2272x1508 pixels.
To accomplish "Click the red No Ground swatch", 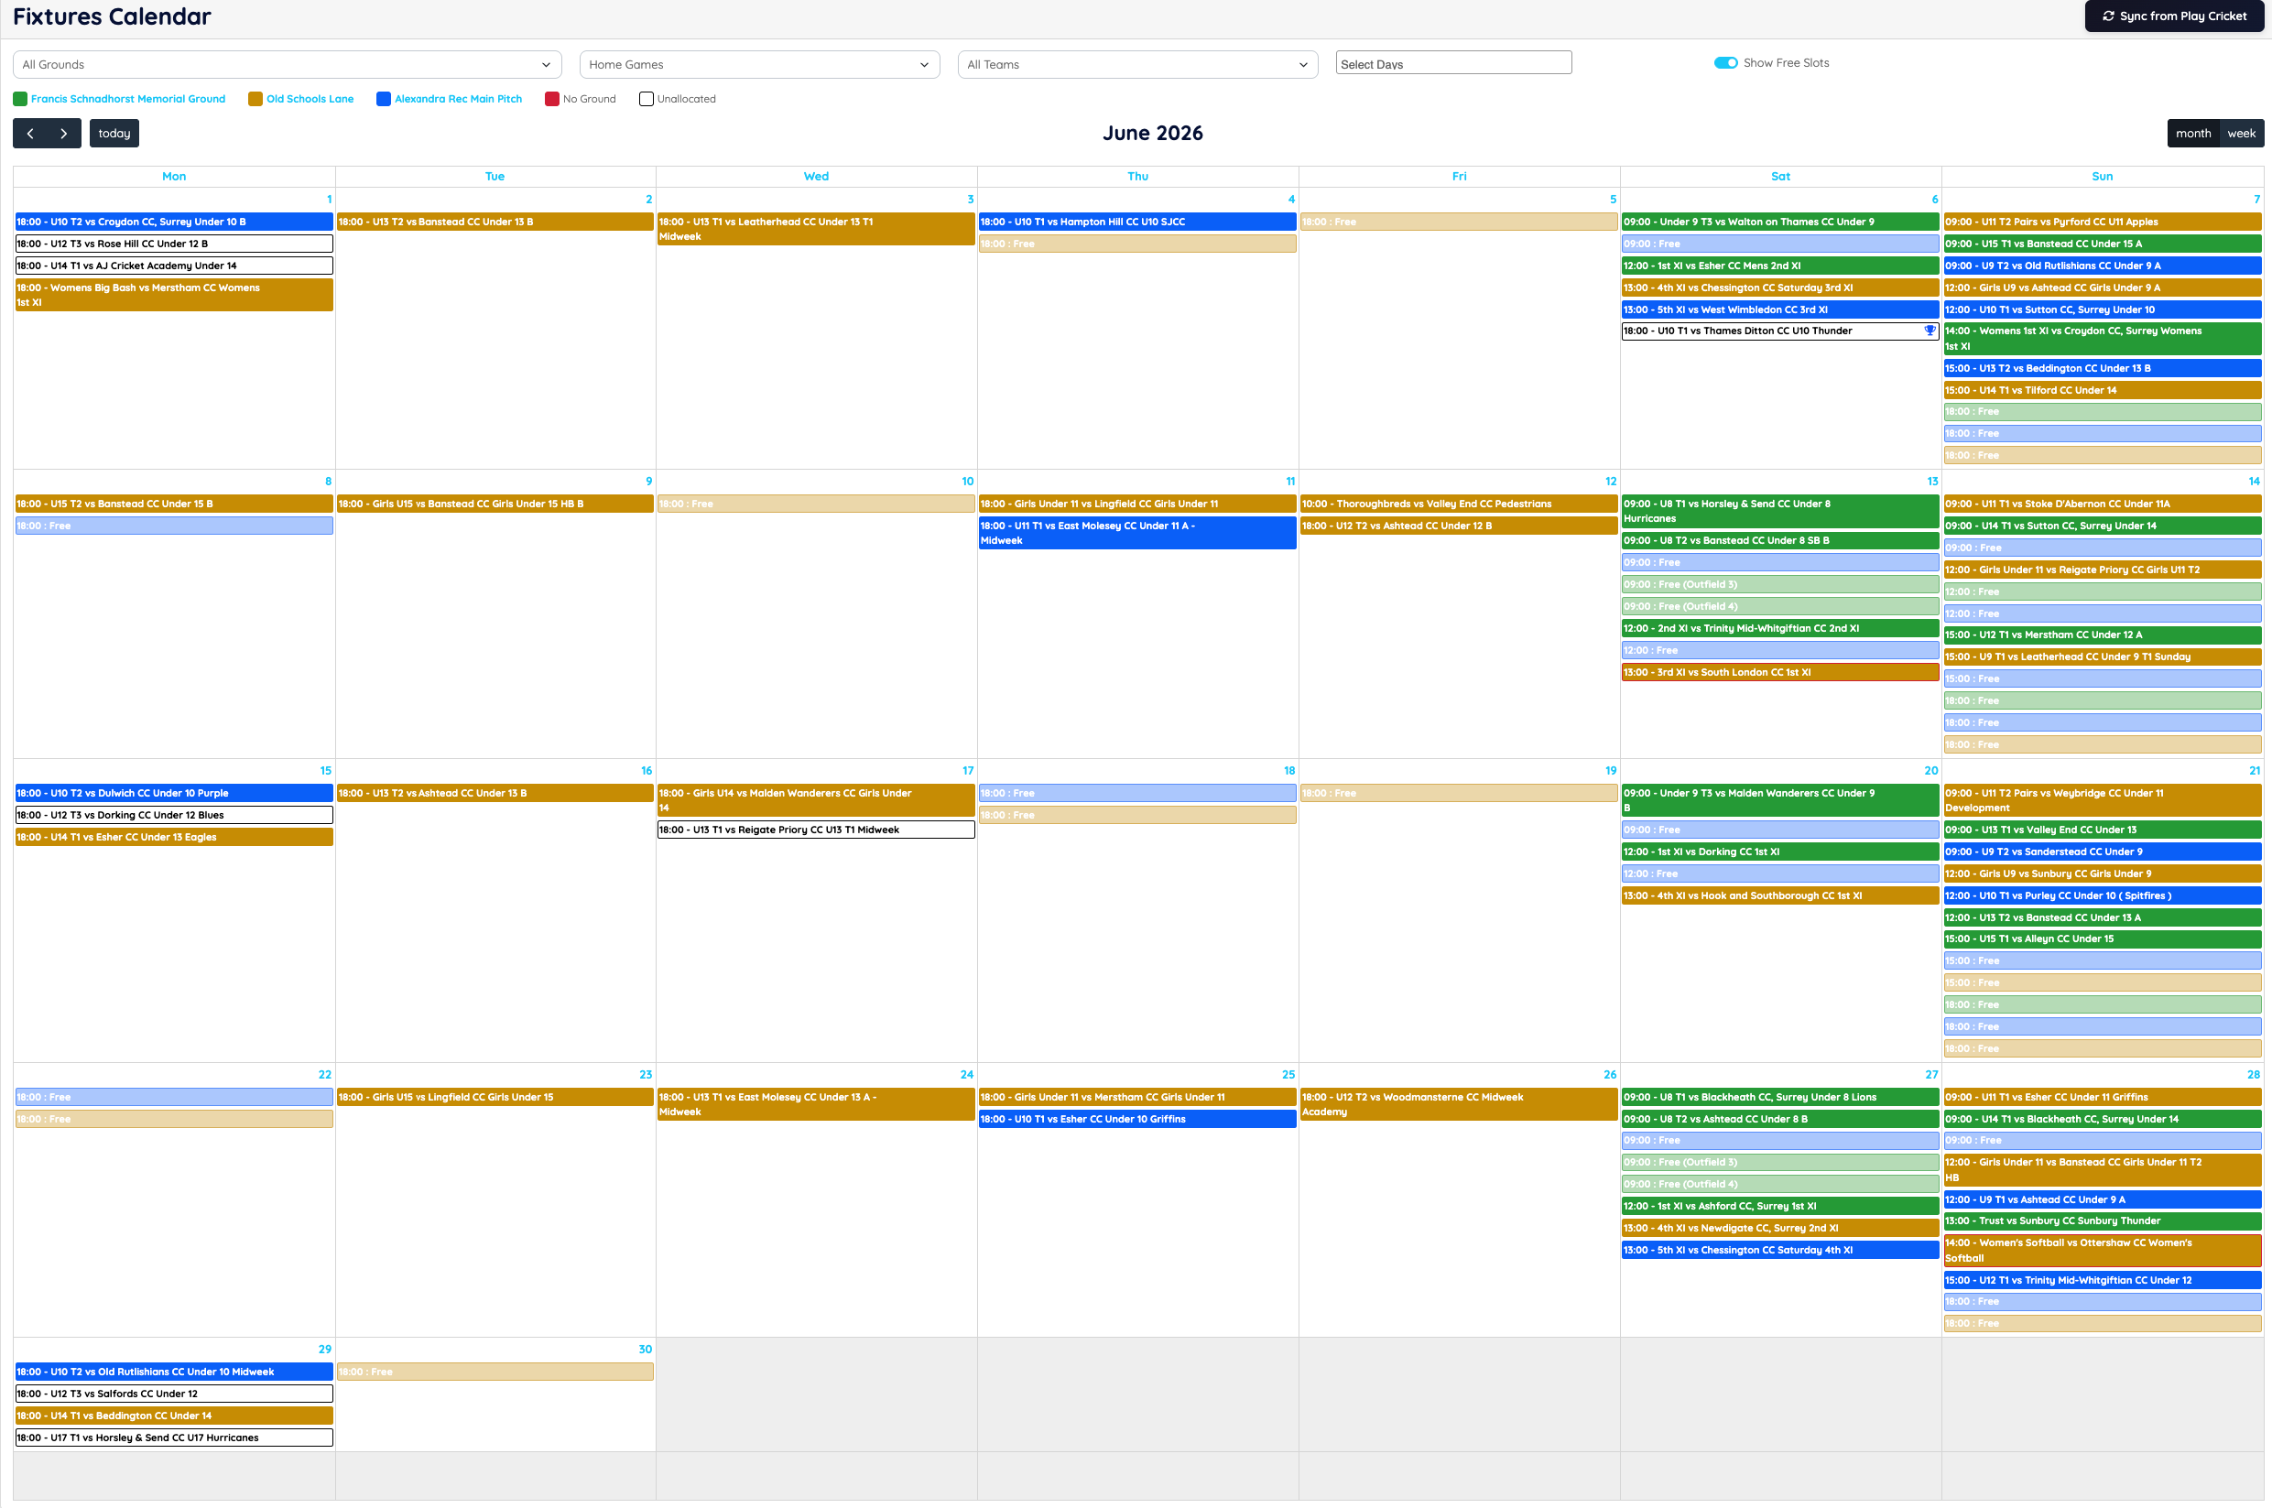I will (550, 98).
